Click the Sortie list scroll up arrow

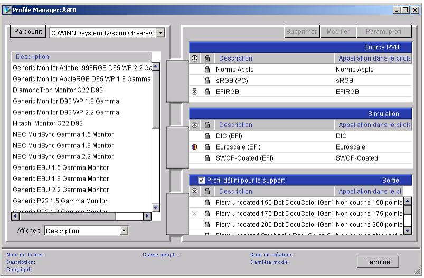pyautogui.click(x=408, y=201)
